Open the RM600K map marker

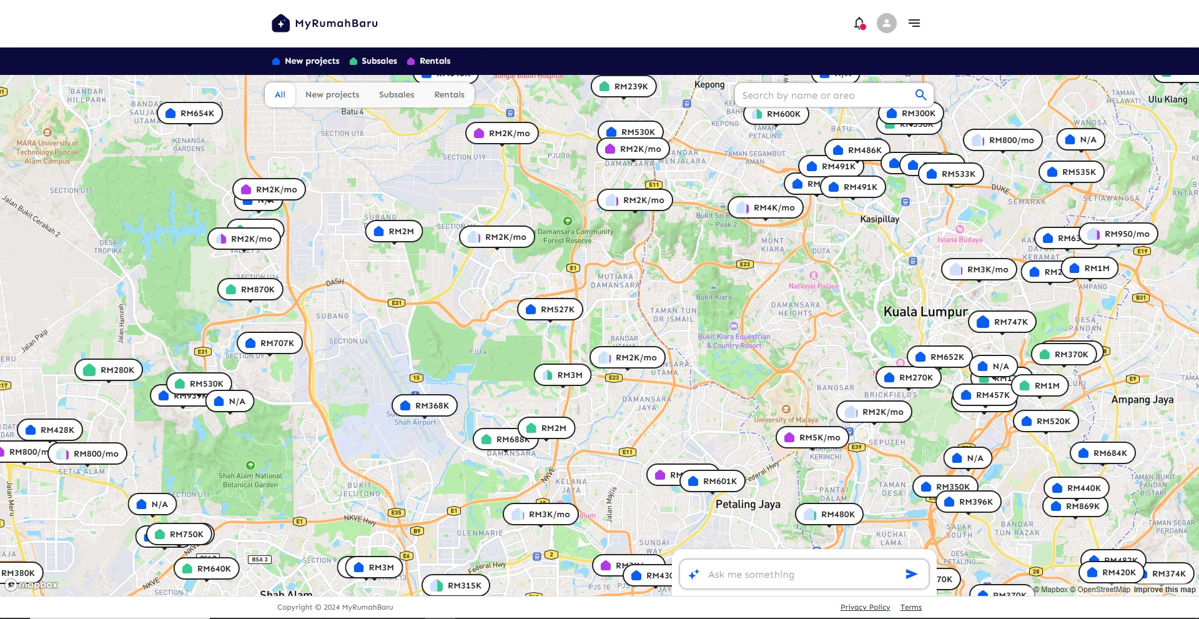click(x=776, y=114)
